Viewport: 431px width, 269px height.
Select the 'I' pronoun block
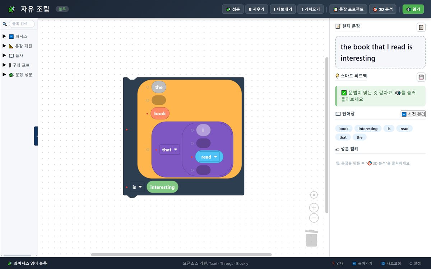203,130
